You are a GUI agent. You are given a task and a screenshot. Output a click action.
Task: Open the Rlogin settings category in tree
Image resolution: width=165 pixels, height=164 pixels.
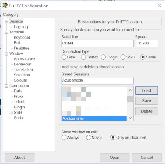(19, 107)
